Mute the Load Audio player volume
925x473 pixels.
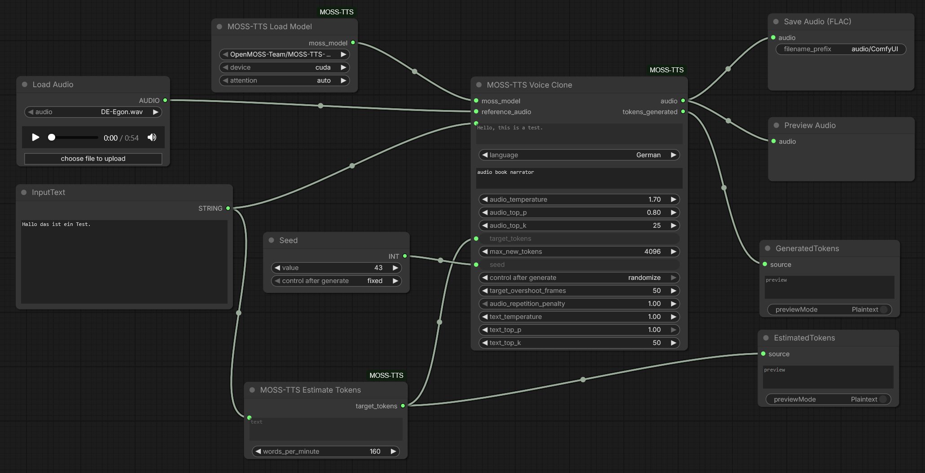pyautogui.click(x=152, y=137)
